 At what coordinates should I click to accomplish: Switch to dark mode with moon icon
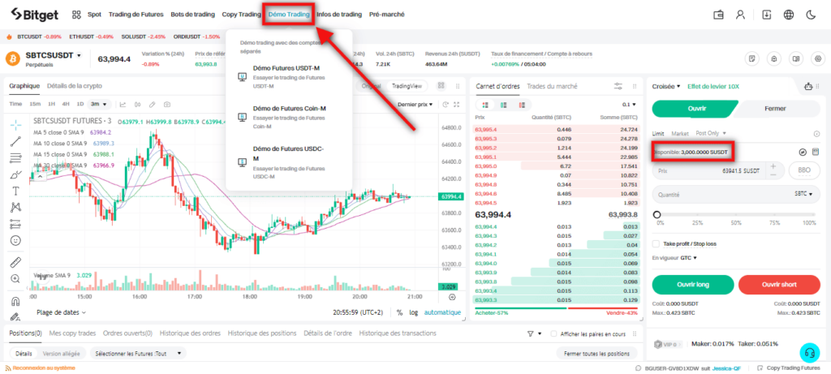[811, 15]
